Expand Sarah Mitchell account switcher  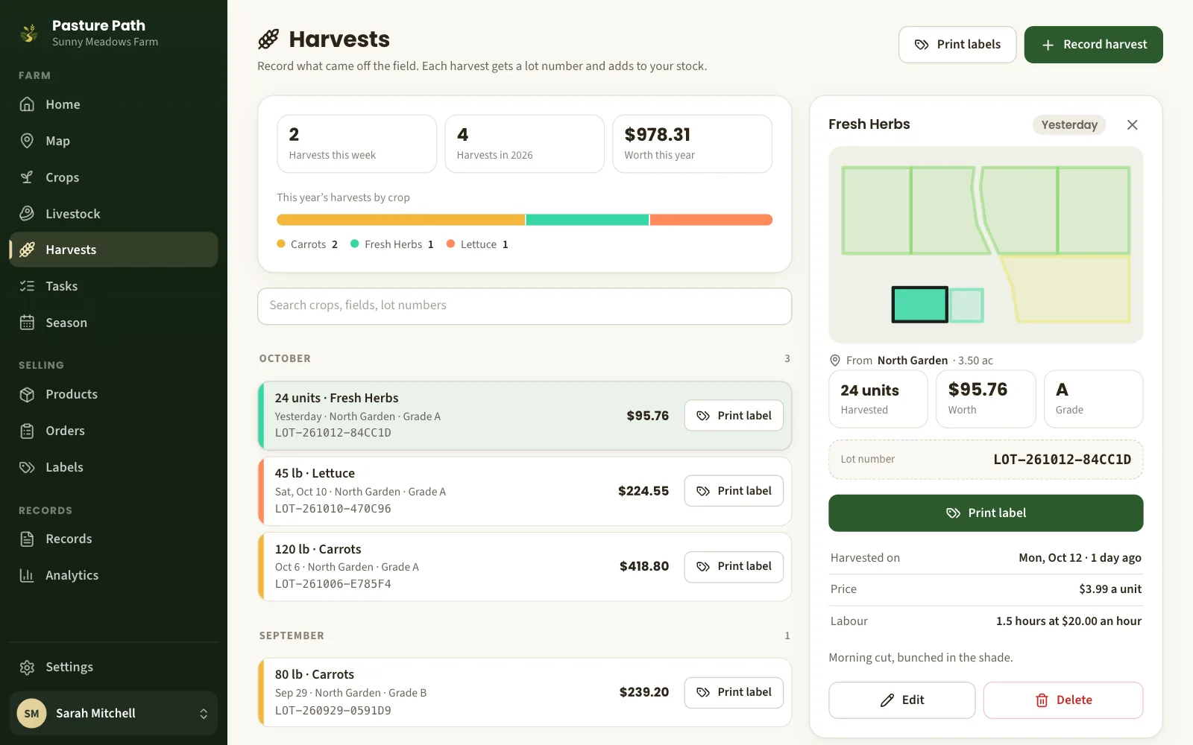point(113,713)
